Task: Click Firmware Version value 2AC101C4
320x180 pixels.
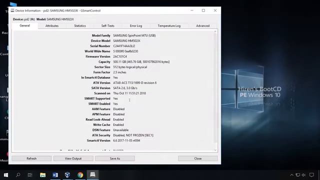Action: tap(120, 56)
